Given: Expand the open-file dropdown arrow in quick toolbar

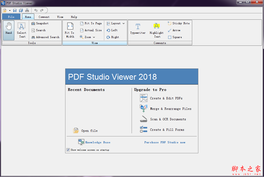Looking at the screenshot, I should click(x=10, y=10).
